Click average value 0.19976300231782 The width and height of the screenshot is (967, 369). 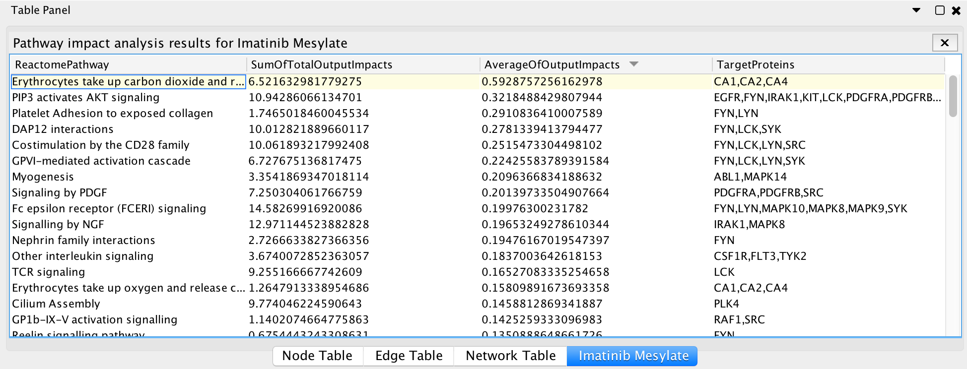[535, 209]
